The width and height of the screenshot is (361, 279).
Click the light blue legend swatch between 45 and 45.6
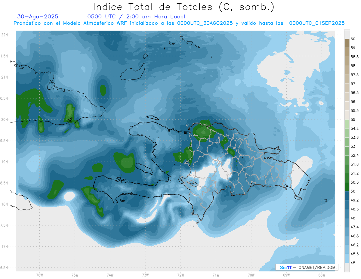[347, 258]
